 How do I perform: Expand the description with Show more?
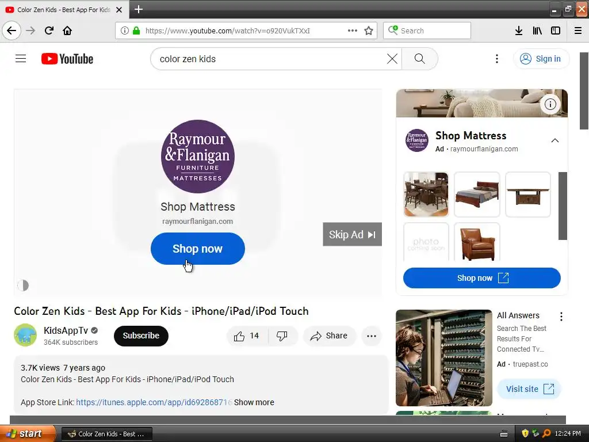[254, 402]
